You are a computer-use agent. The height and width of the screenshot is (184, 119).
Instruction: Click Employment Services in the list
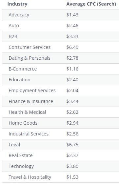pyautogui.click(x=32, y=91)
